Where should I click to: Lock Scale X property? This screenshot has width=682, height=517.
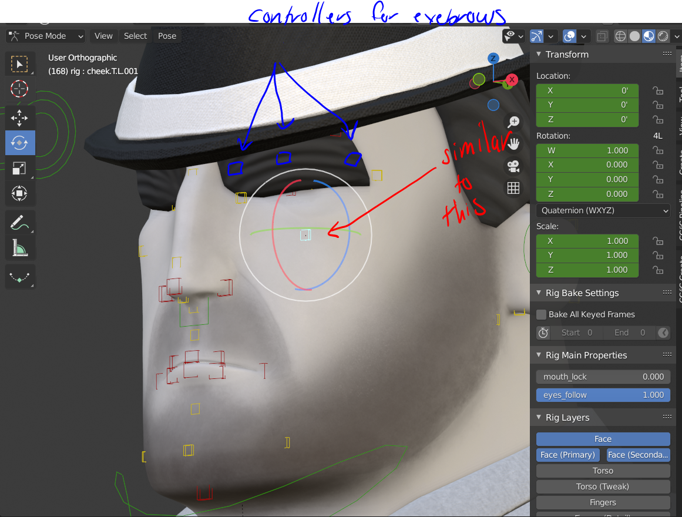tap(658, 241)
